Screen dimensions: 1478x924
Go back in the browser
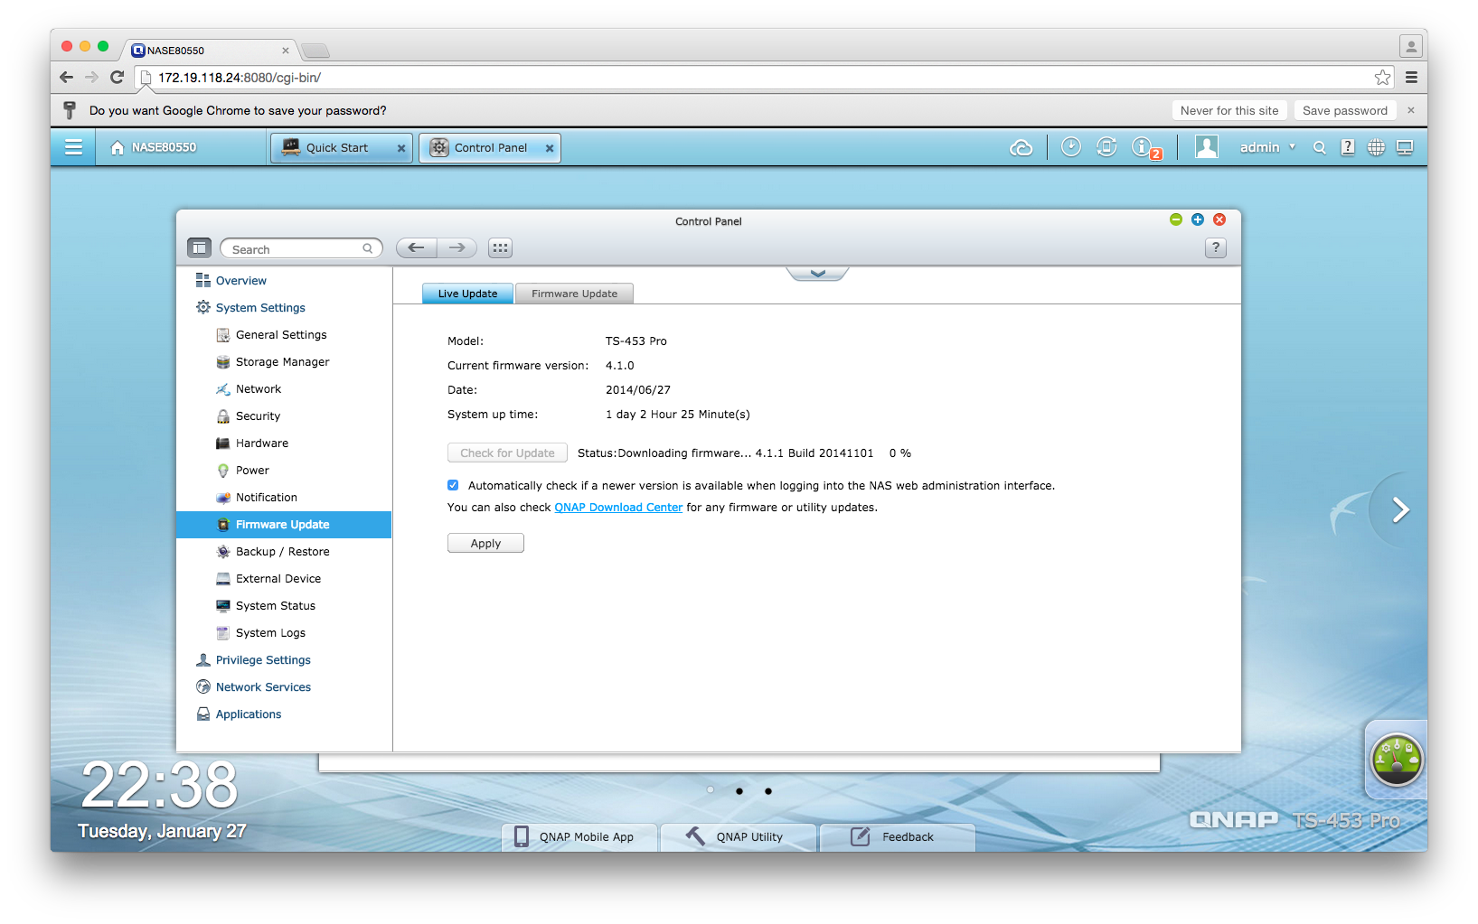click(66, 78)
